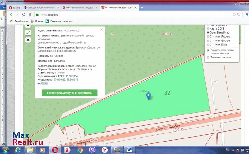Open Viber from the taskbar
The height and width of the screenshot is (154, 249).
pyautogui.click(x=92, y=150)
